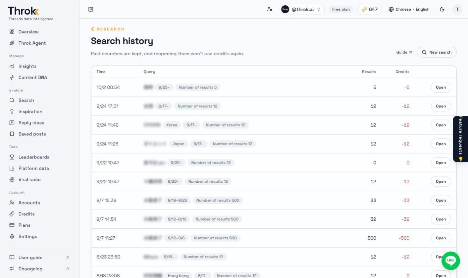The height and width of the screenshot is (278, 468).
Task: Switch language Chinese · English
Action: coord(409,9)
